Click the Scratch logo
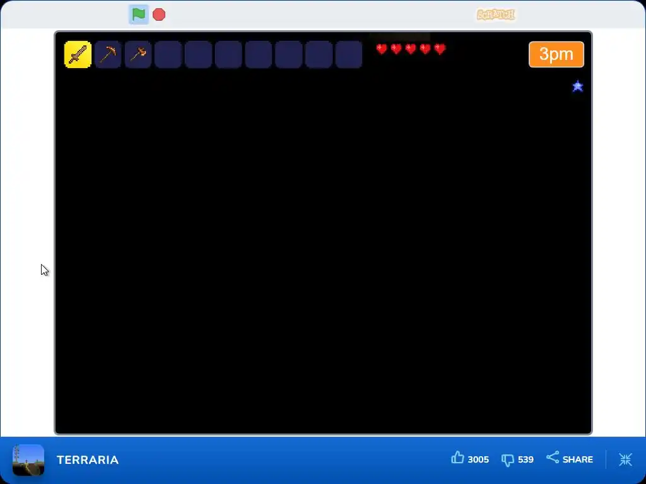This screenshot has width=646, height=484. [496, 15]
